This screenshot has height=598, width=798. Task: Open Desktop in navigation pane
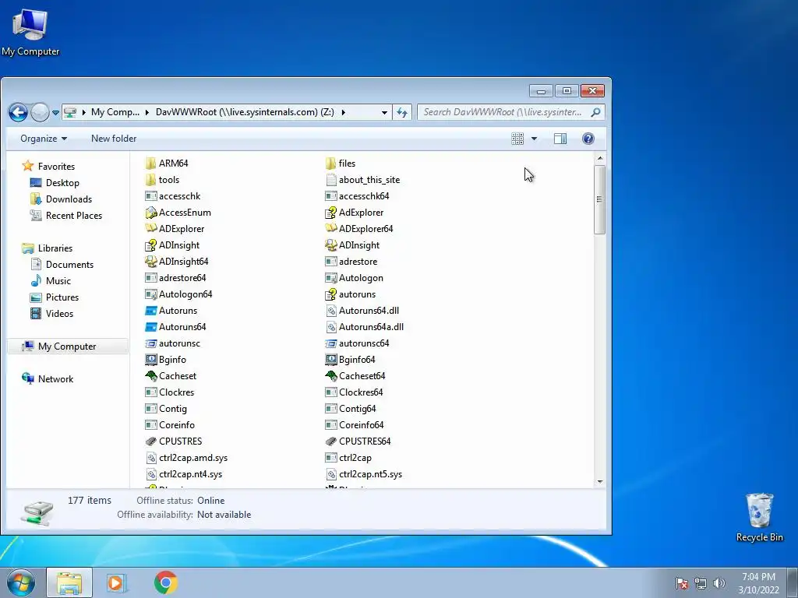tap(62, 182)
